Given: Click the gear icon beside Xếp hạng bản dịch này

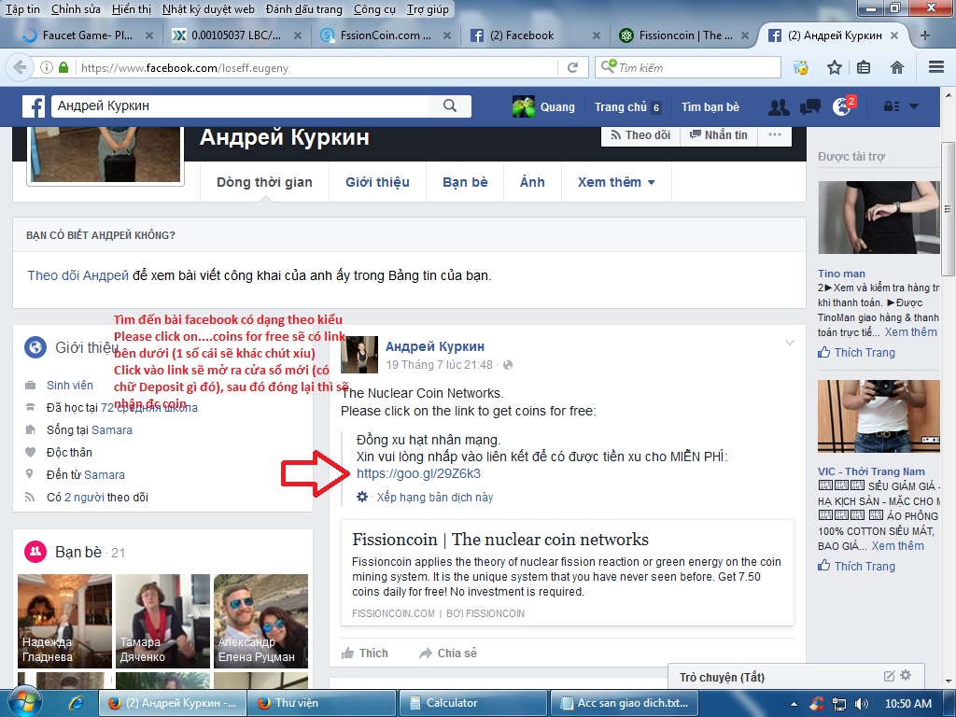Looking at the screenshot, I should click(362, 497).
